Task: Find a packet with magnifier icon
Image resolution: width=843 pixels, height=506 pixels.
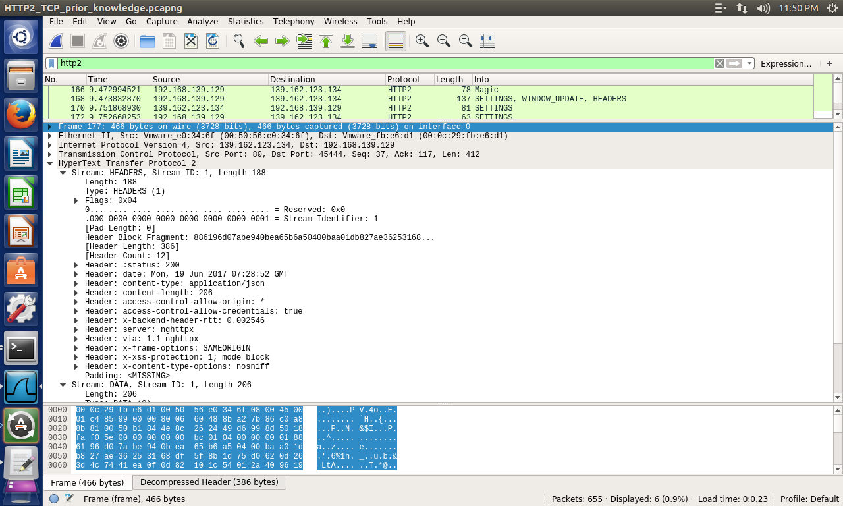Action: tap(239, 41)
